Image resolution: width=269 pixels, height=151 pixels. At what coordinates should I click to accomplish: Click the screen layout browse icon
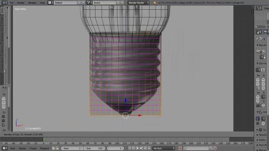[50, 3]
